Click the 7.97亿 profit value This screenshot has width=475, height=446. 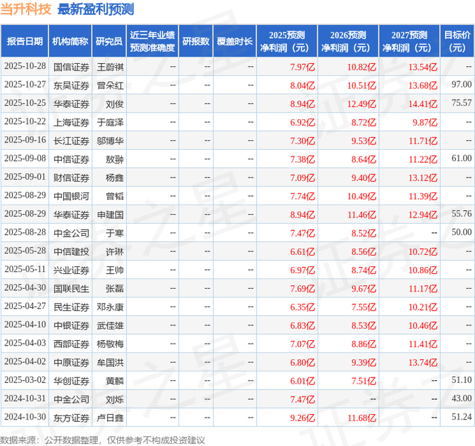click(x=303, y=67)
